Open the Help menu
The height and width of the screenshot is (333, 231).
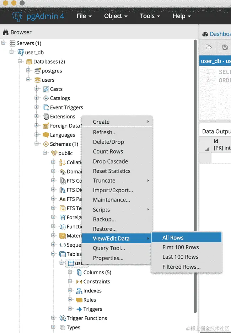(182, 16)
